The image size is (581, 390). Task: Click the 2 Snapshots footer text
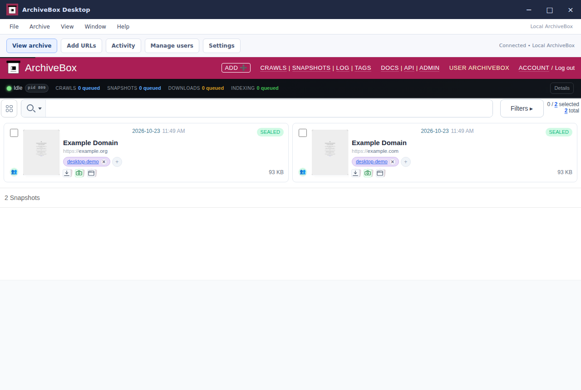click(22, 198)
